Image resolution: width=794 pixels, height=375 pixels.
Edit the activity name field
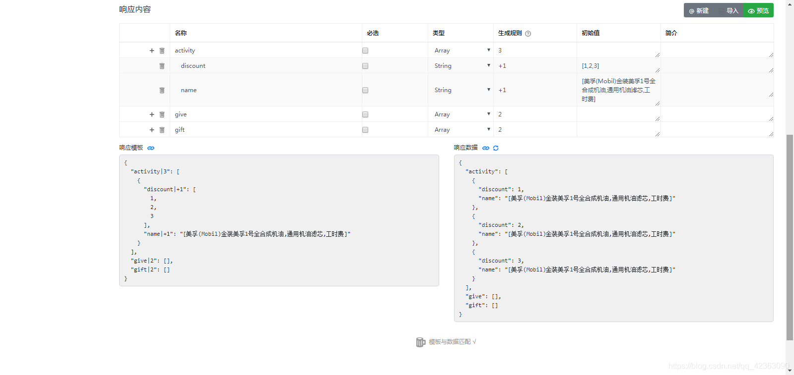pos(265,51)
